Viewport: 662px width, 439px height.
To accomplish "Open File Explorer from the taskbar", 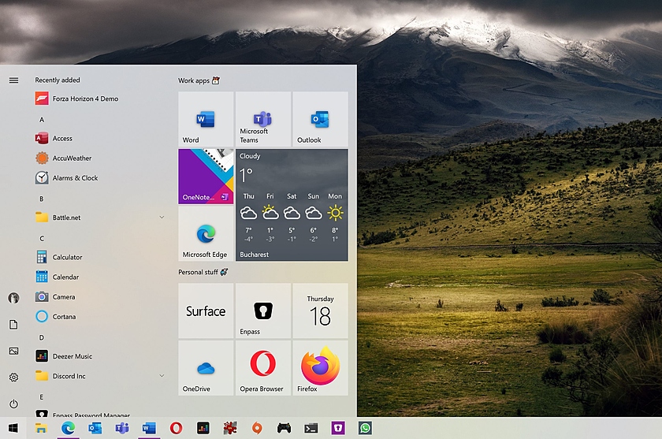I will coord(41,428).
